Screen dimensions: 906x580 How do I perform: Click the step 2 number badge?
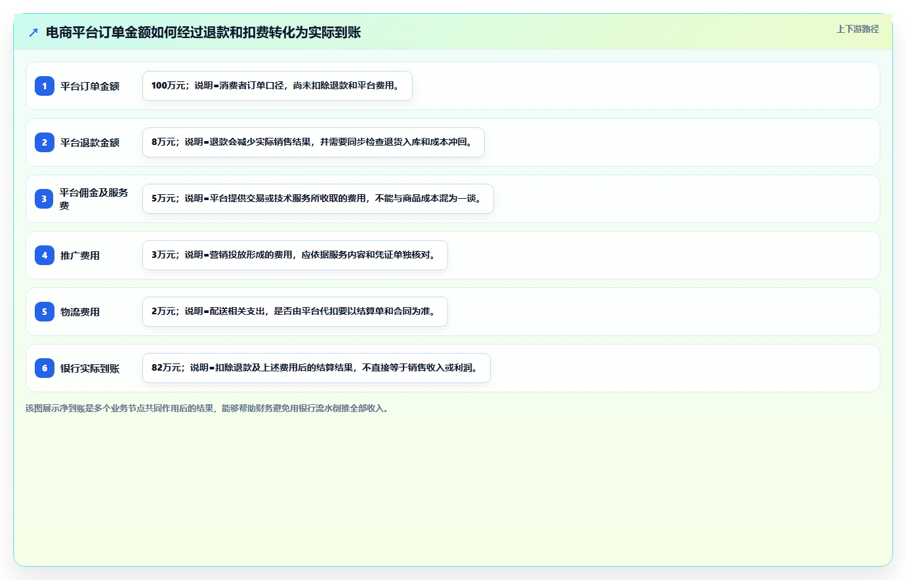(45, 142)
